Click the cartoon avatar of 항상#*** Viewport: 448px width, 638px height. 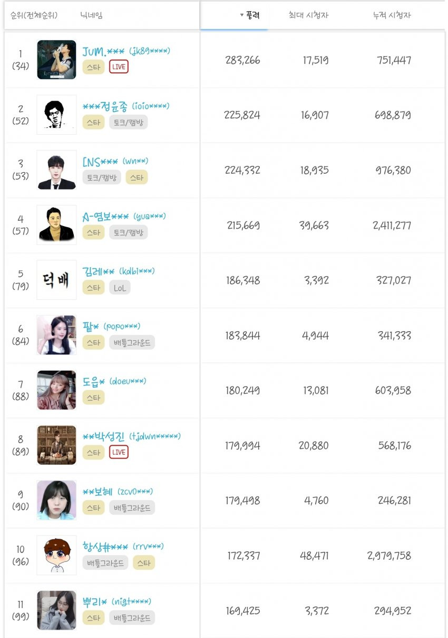coord(56,555)
